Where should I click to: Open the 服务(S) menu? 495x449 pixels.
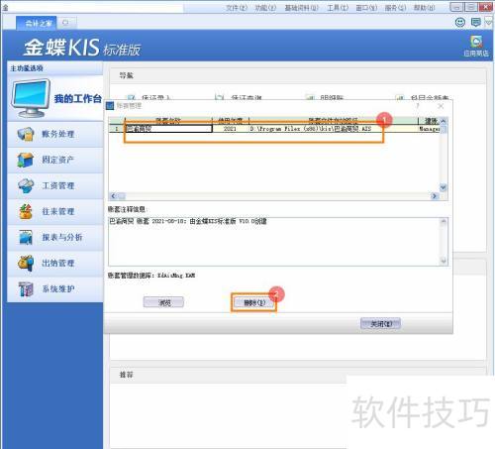(395, 8)
